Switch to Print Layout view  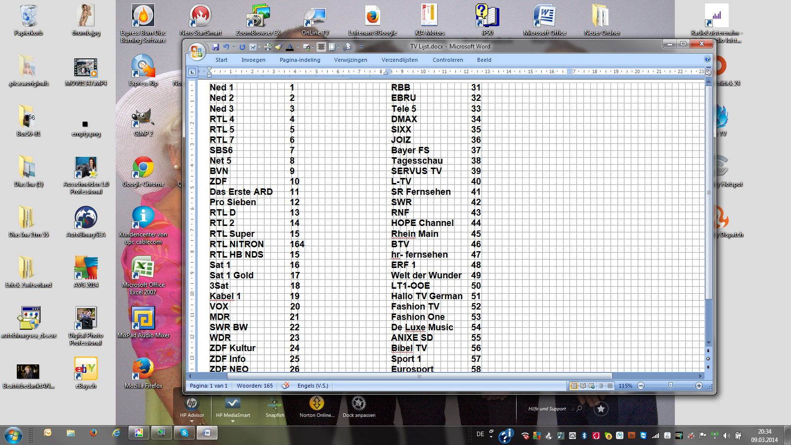pyautogui.click(x=574, y=386)
